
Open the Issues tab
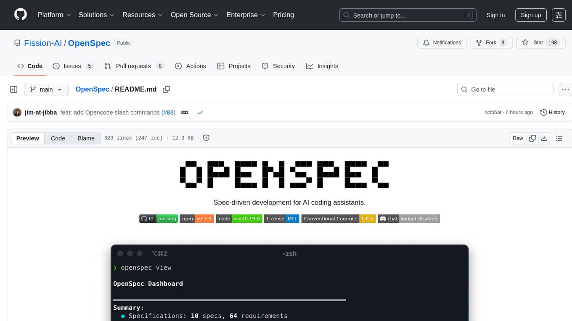(x=73, y=66)
